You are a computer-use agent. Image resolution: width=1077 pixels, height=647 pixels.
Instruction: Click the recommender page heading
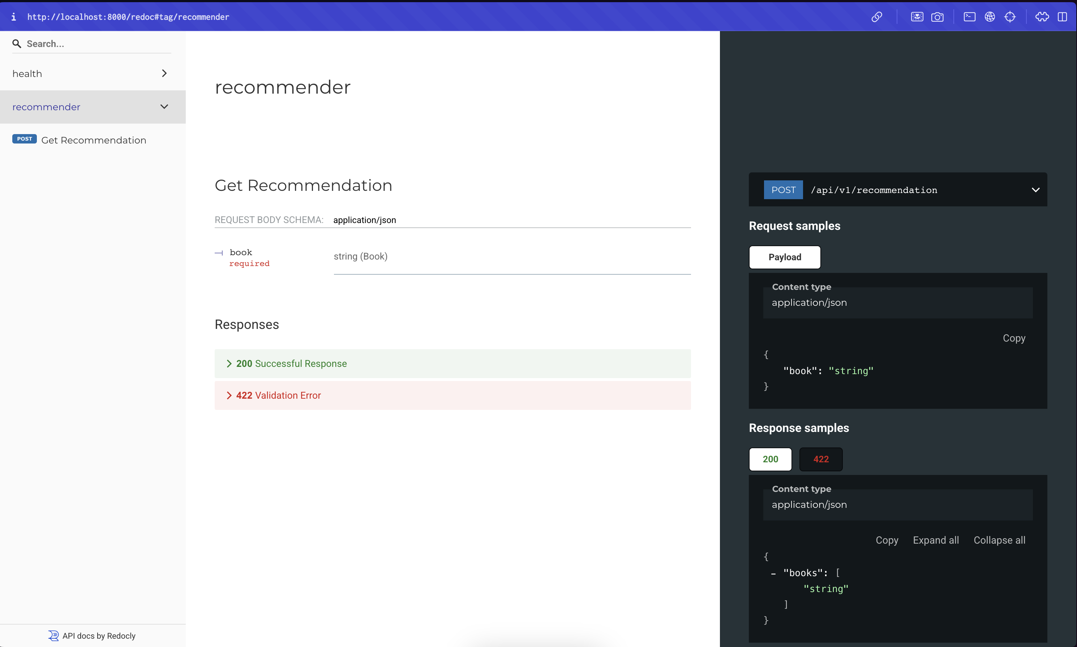coord(282,87)
